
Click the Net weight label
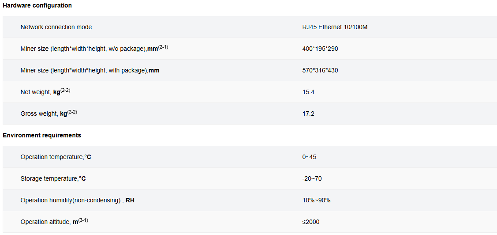(48, 92)
